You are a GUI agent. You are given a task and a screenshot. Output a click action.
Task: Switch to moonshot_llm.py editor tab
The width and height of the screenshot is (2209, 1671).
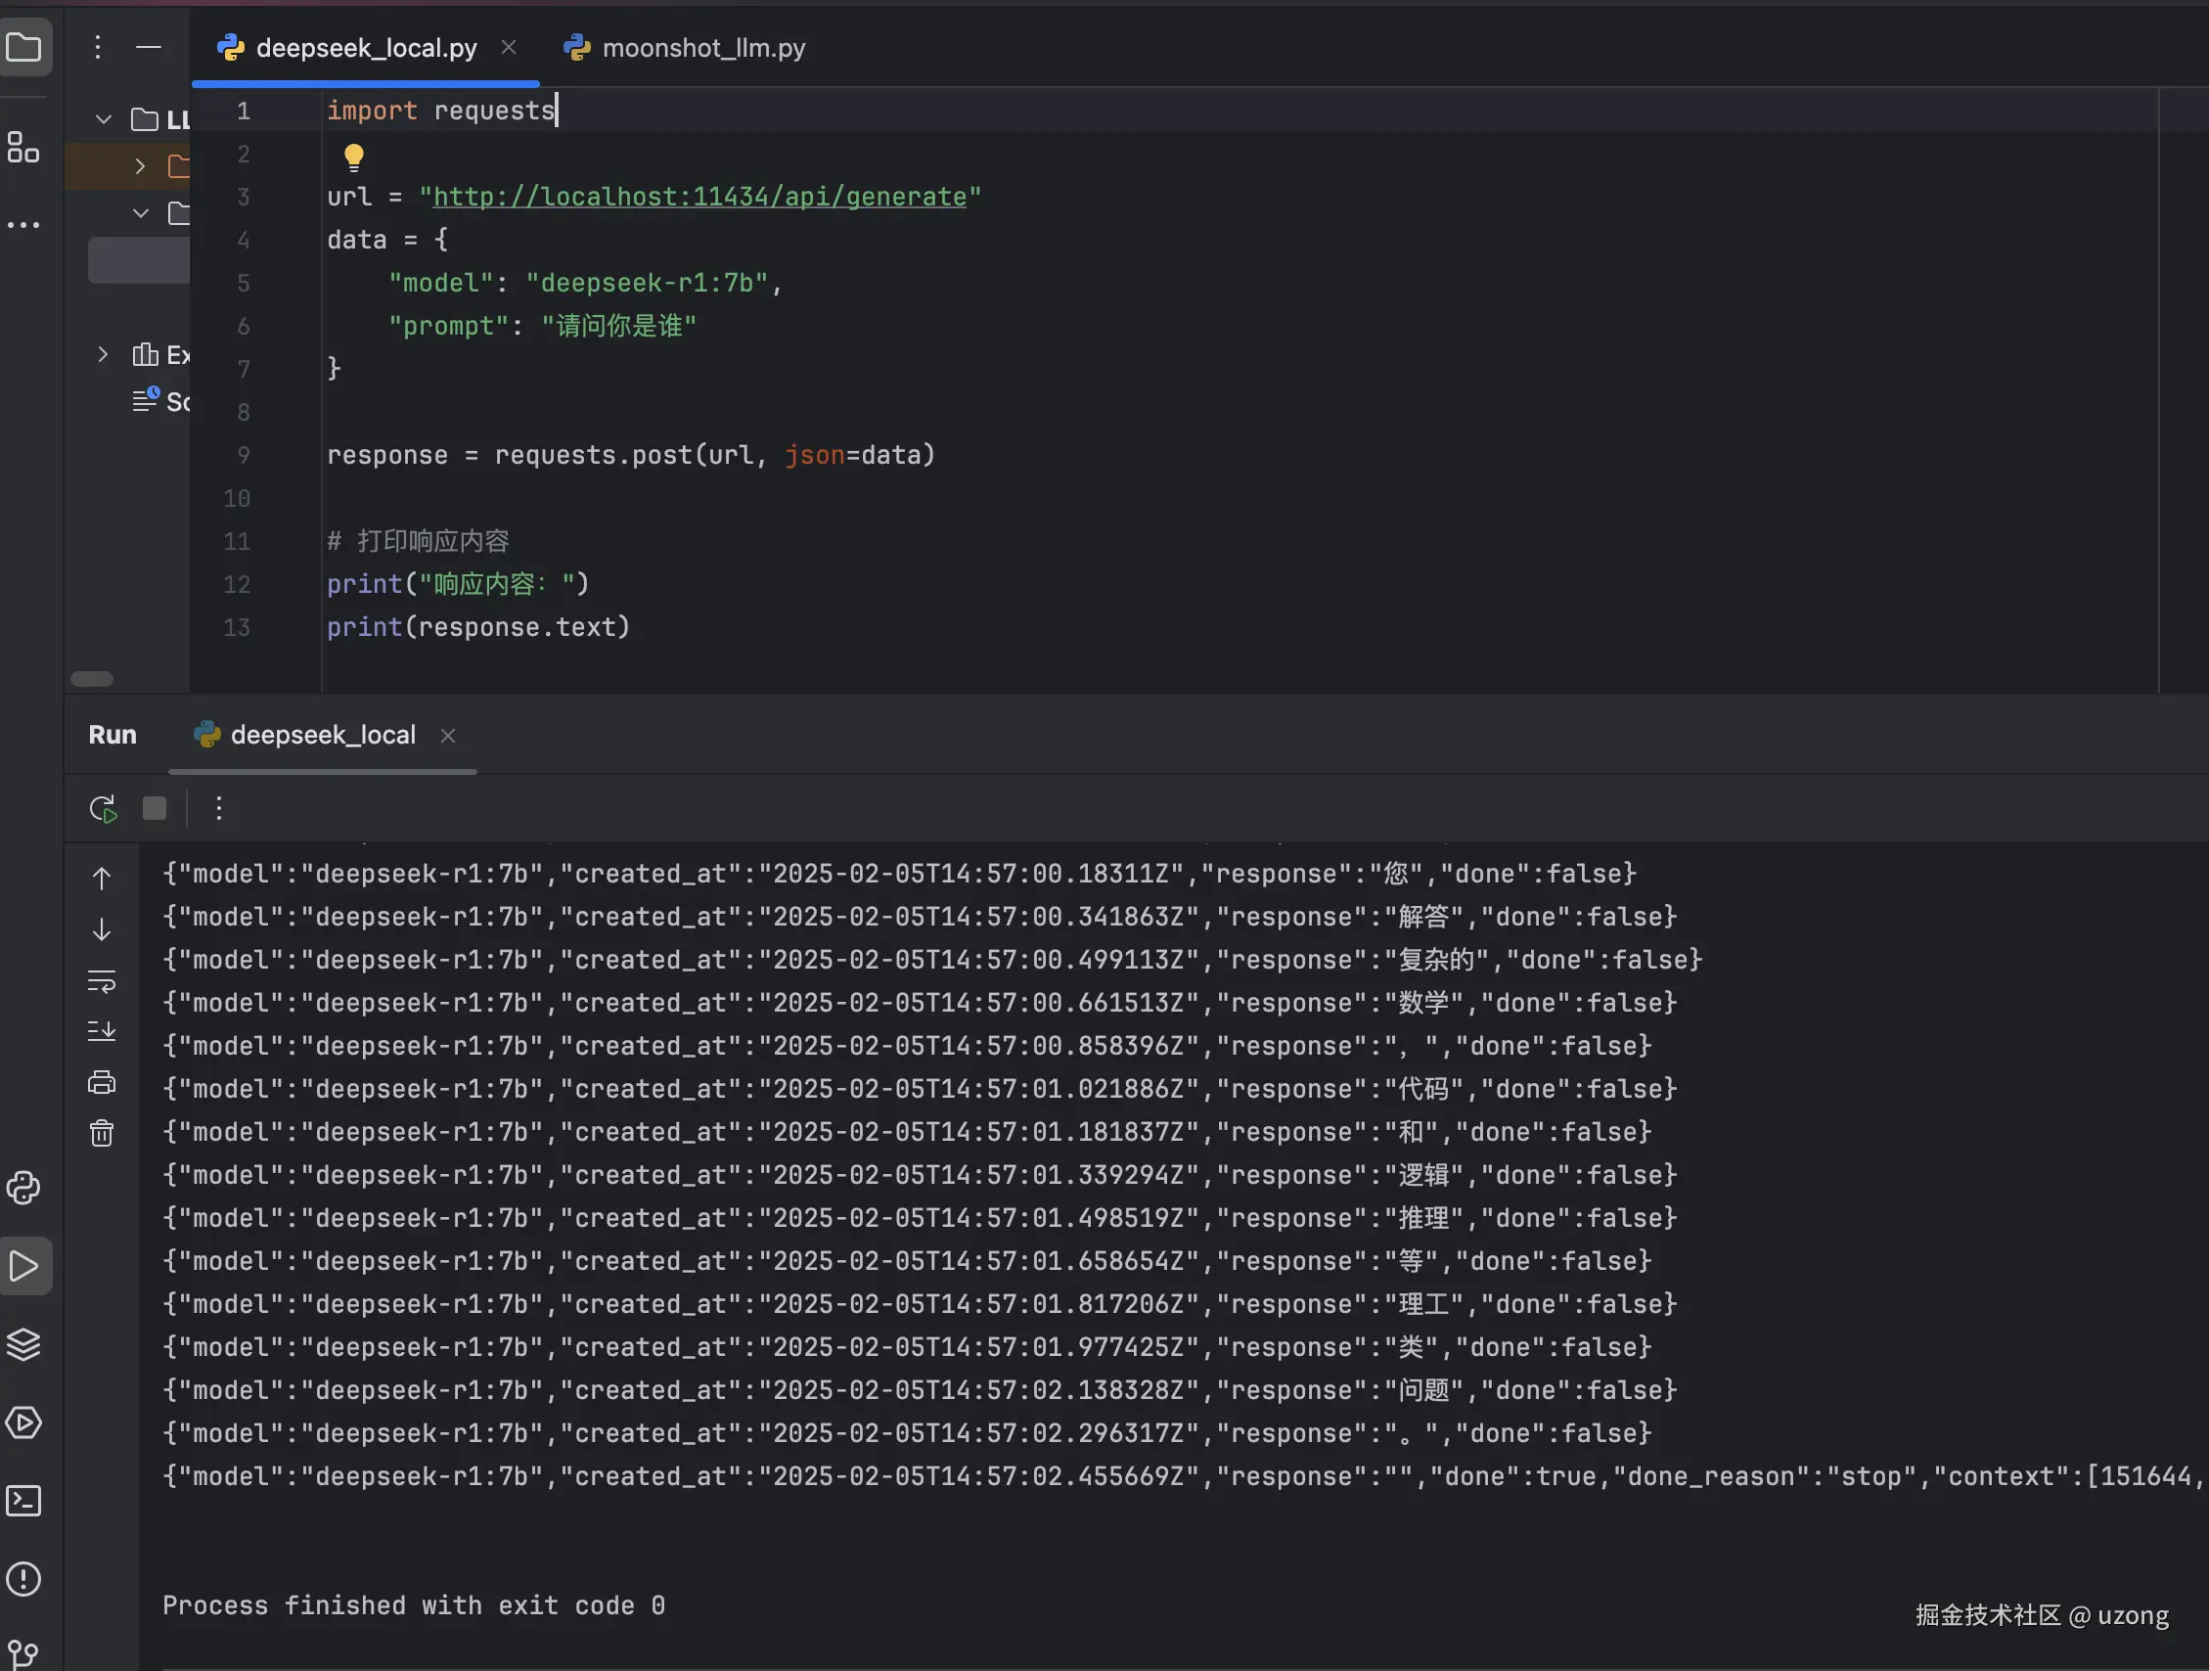coord(703,48)
